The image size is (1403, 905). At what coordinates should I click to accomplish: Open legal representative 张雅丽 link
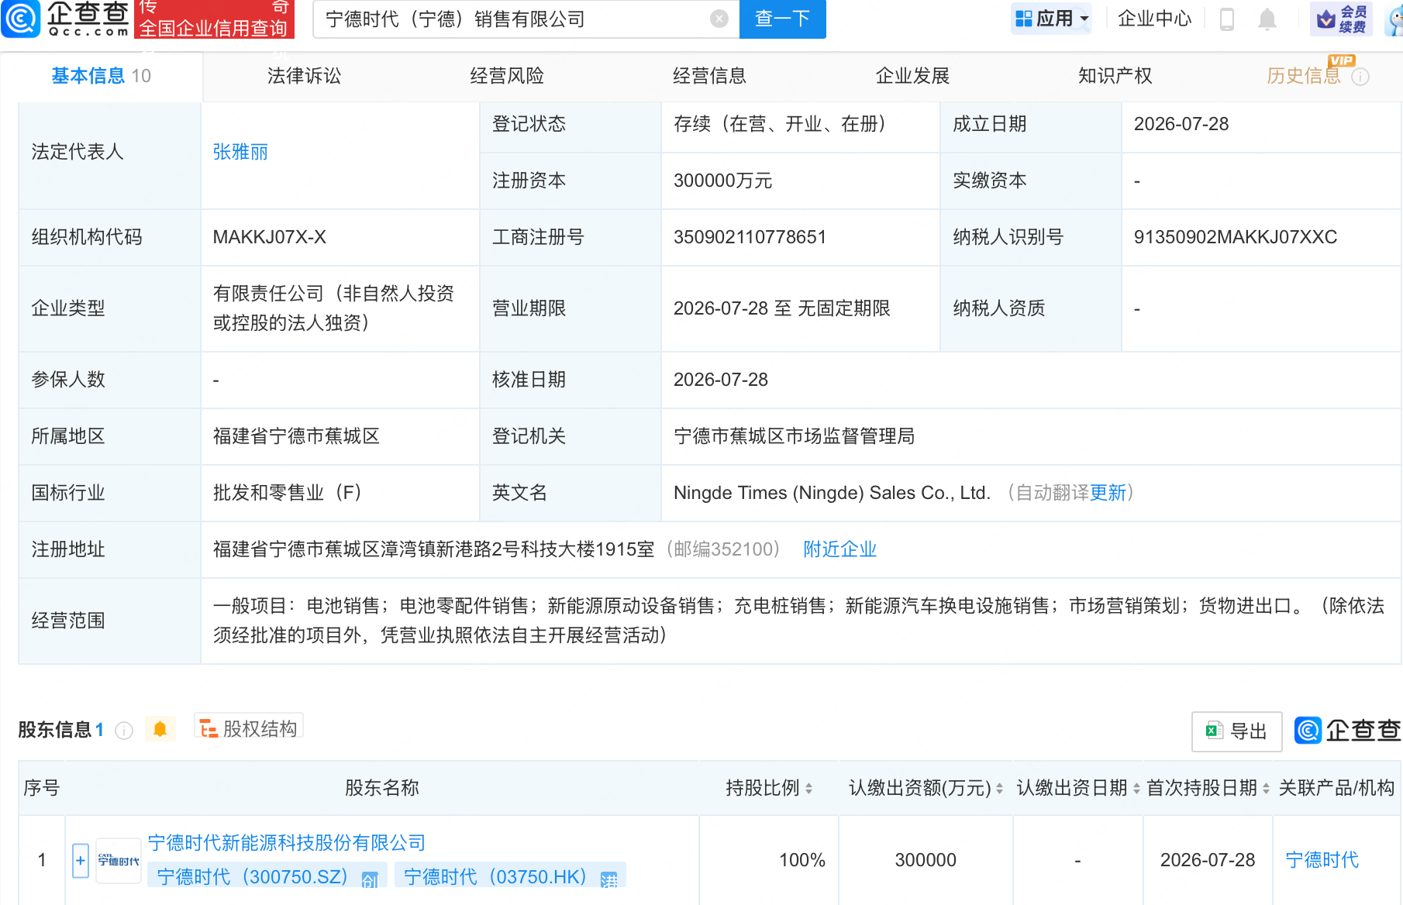(x=240, y=152)
